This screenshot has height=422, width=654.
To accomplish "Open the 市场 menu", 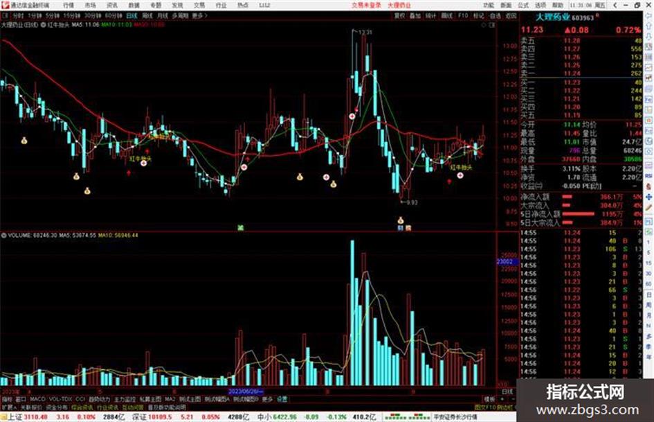I will pos(91,5).
